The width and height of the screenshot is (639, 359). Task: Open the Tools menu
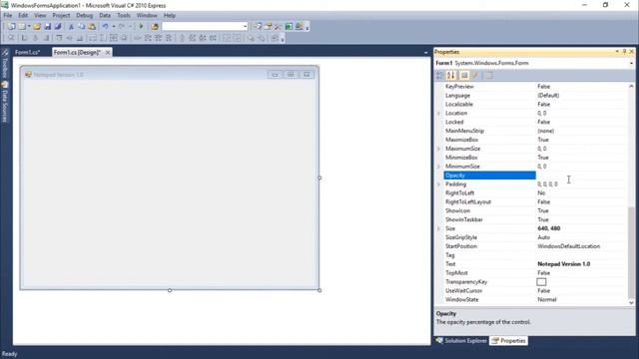pyautogui.click(x=124, y=16)
